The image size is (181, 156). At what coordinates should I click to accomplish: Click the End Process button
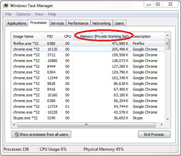coord(154,134)
